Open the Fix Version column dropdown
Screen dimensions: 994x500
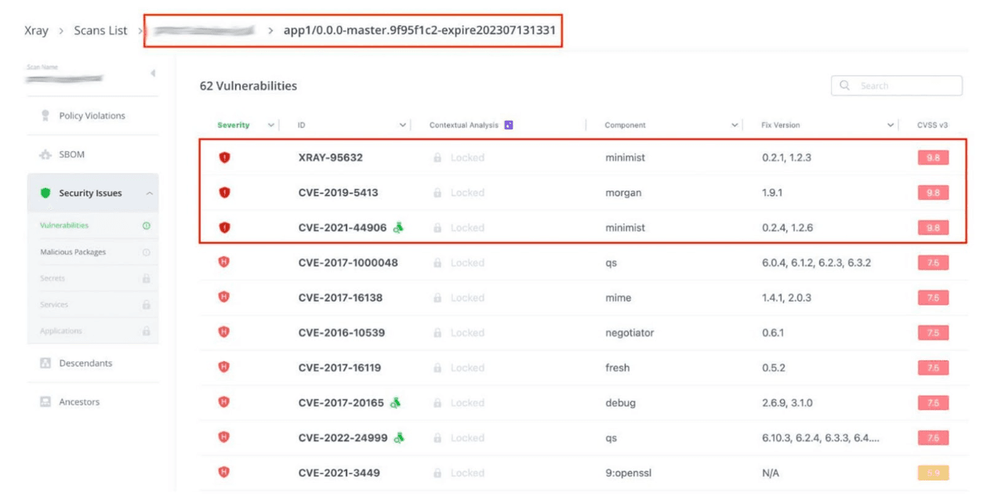click(891, 125)
